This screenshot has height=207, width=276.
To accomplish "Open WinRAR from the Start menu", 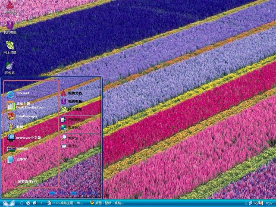I will tap(18, 148).
